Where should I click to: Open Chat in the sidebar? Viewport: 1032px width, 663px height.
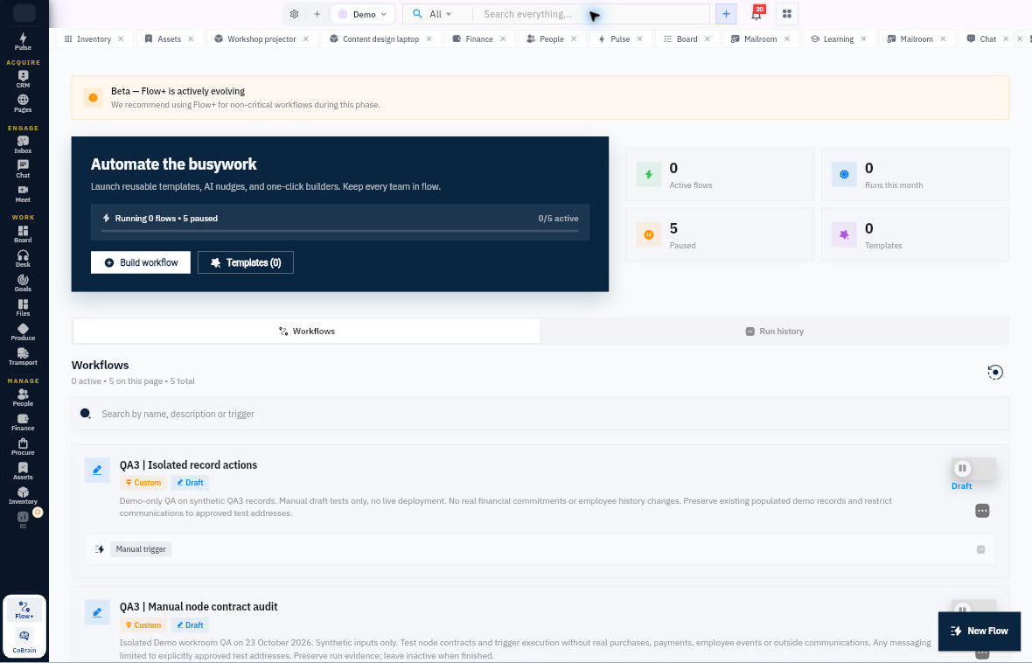(x=23, y=169)
